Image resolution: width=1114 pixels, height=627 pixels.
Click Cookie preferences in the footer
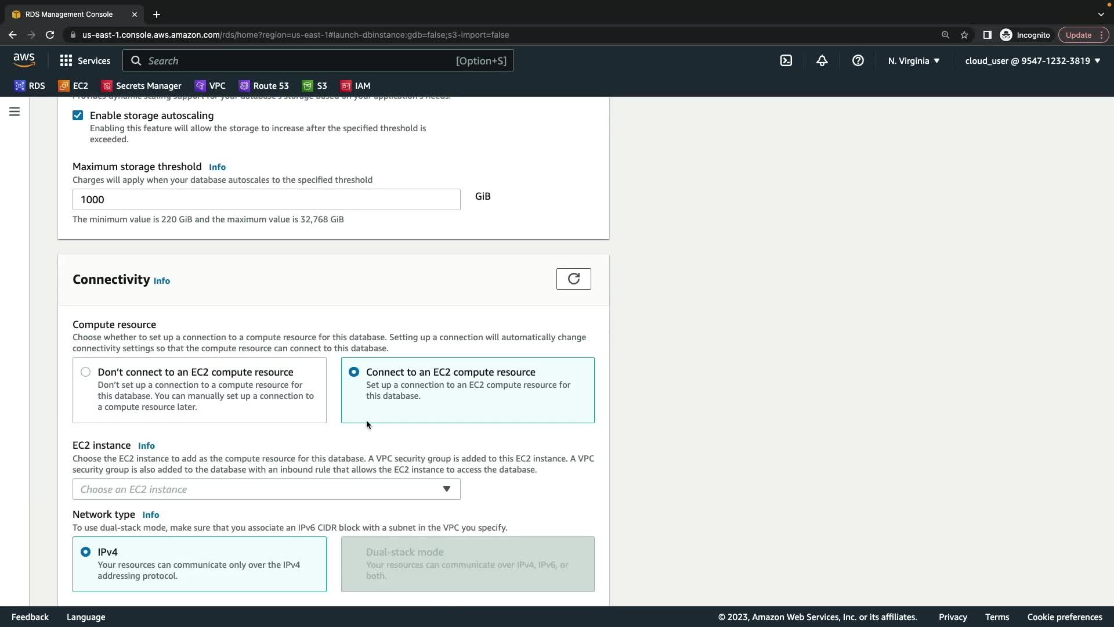pos(1064,617)
